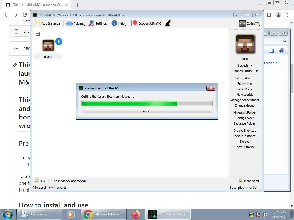Close the GitHub UltimMC tab
This screenshot has height=220, width=294.
pos(67,5)
